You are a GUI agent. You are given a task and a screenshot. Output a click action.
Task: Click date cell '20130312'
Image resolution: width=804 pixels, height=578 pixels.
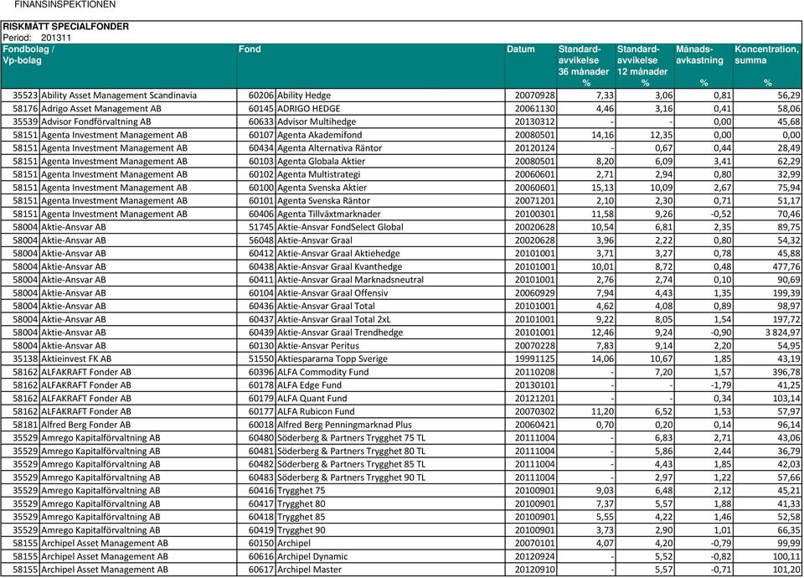tap(534, 122)
